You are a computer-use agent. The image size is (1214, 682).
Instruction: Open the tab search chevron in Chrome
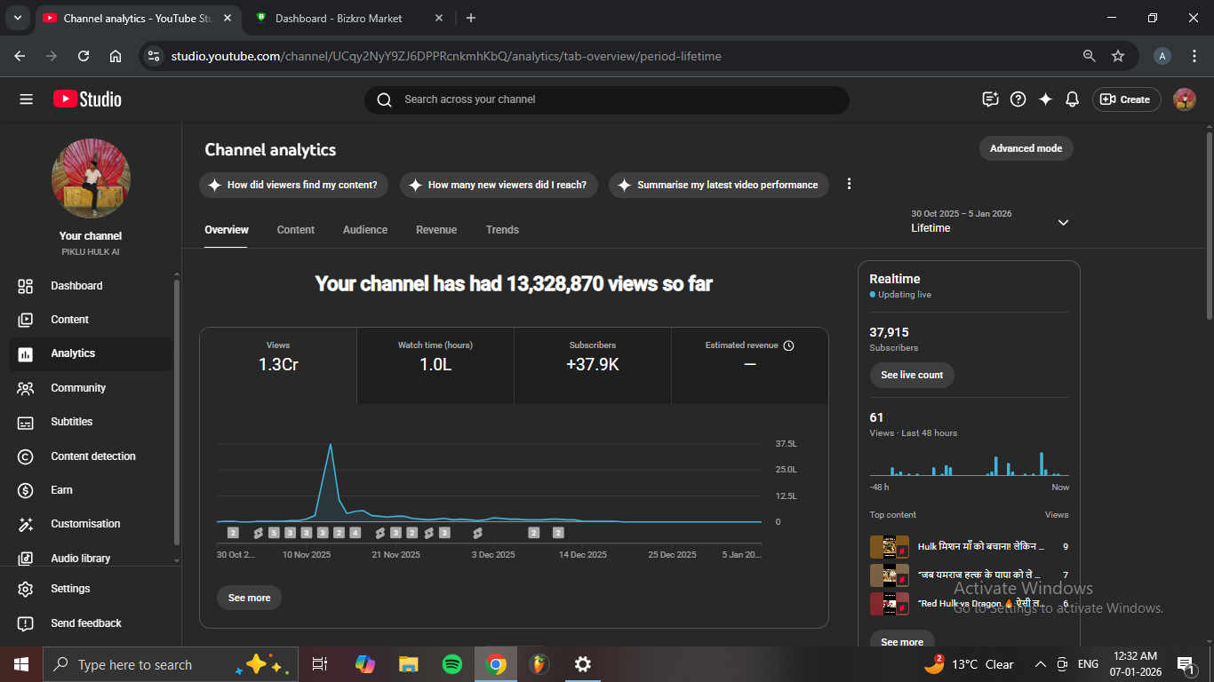click(x=17, y=18)
